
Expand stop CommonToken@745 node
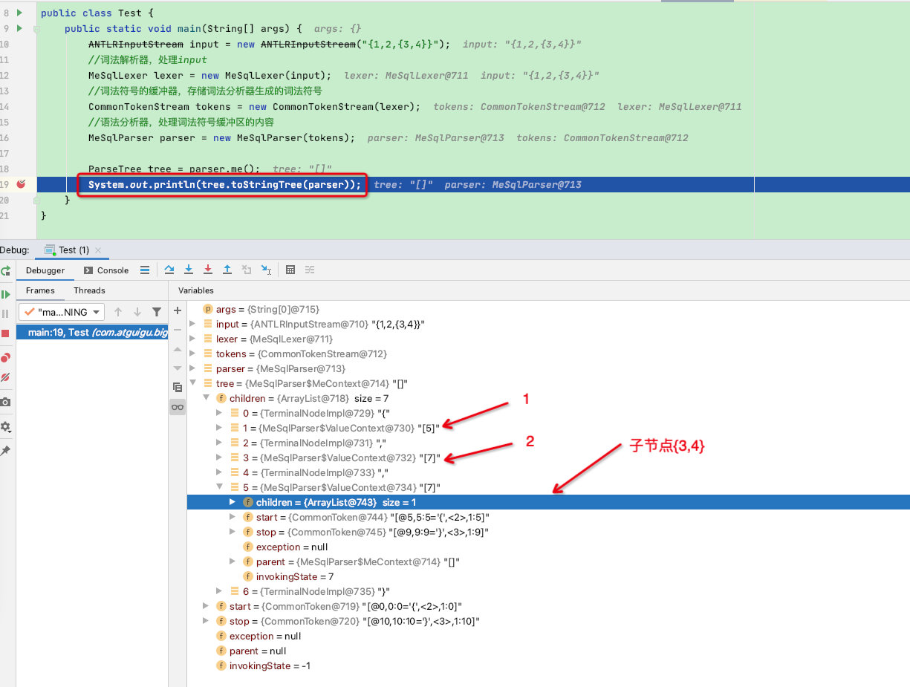233,532
